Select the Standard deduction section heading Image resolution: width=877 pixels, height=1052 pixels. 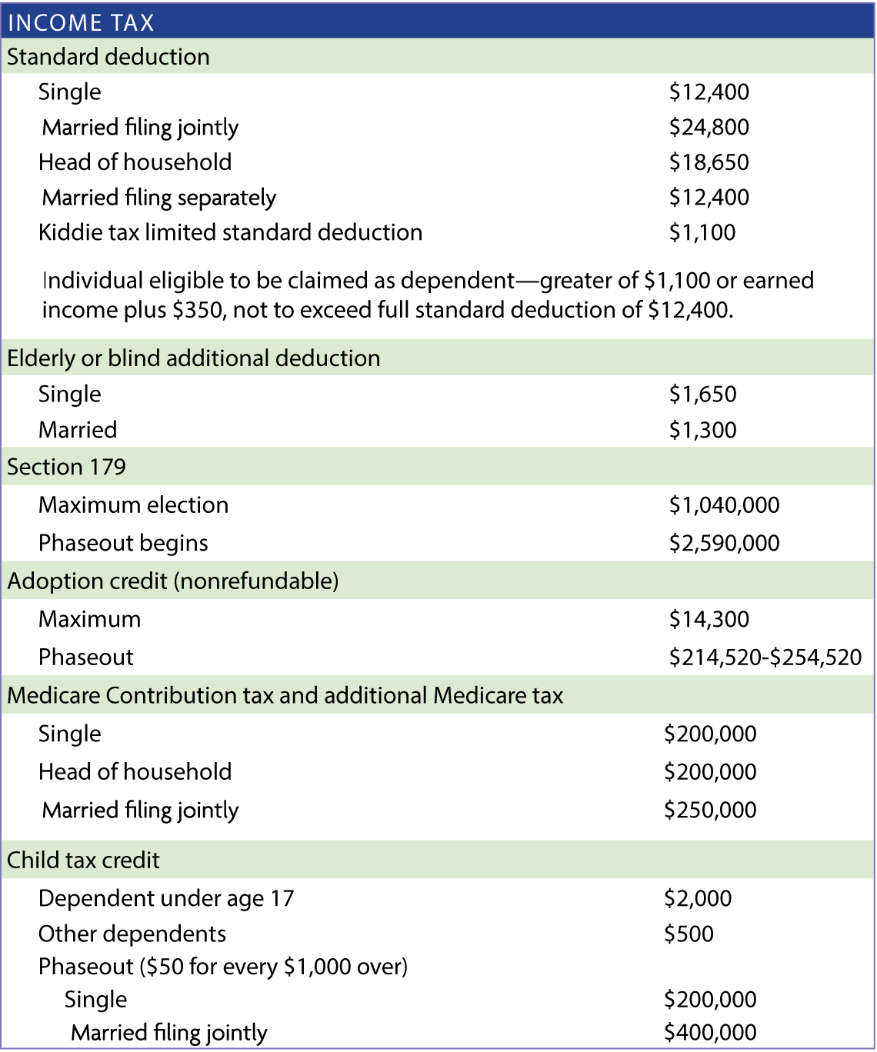[438, 56]
